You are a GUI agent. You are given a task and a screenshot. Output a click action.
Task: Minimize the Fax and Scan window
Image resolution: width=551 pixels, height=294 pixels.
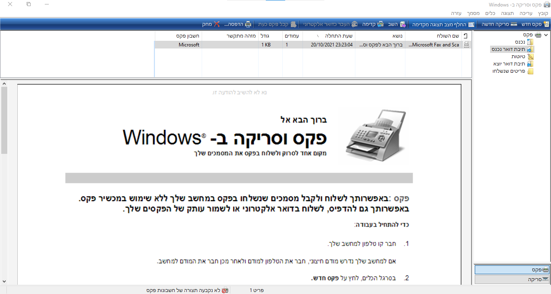pyautogui.click(x=47, y=4)
